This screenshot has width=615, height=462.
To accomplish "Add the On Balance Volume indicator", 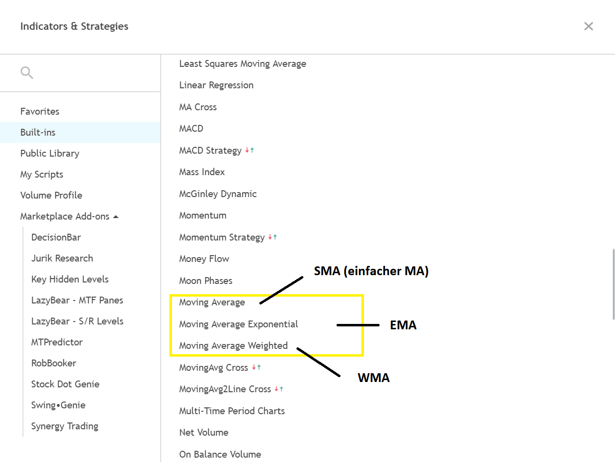I will 220,454.
